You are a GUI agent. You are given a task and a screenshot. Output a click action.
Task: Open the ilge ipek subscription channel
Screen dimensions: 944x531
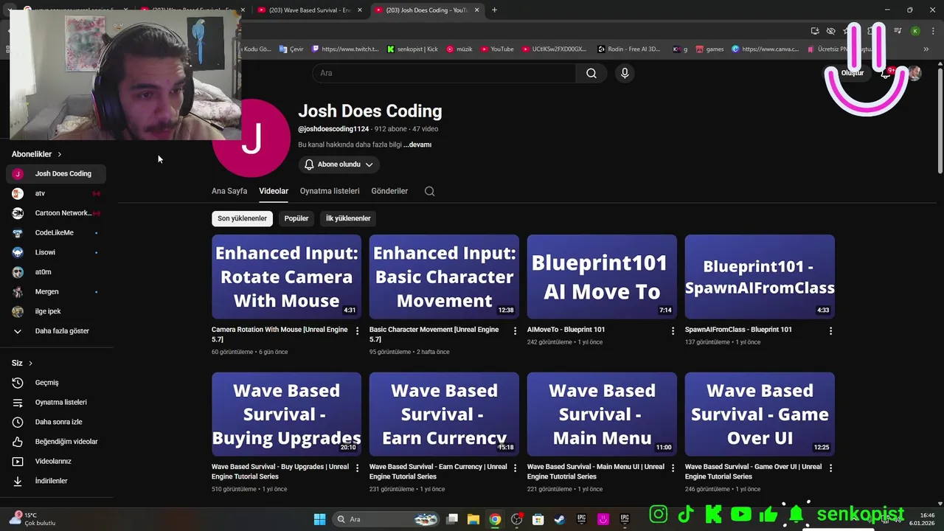point(56,311)
